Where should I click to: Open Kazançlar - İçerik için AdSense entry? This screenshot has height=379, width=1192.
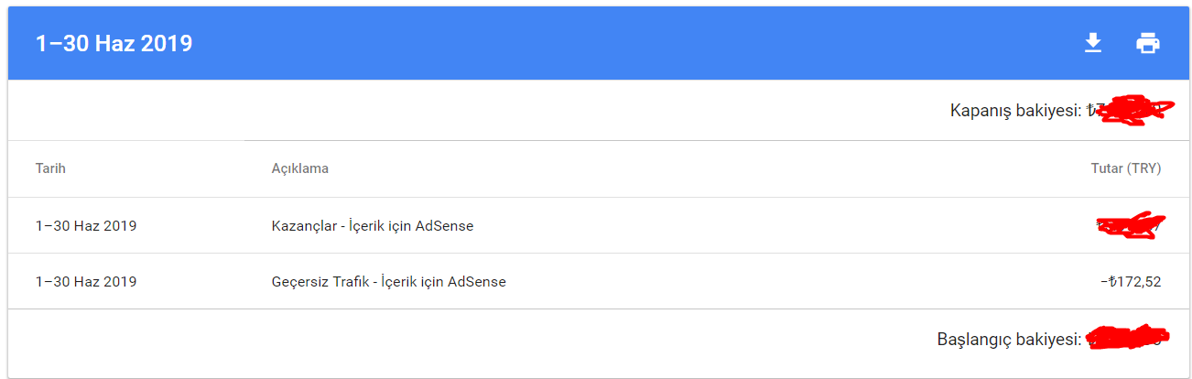point(373,225)
